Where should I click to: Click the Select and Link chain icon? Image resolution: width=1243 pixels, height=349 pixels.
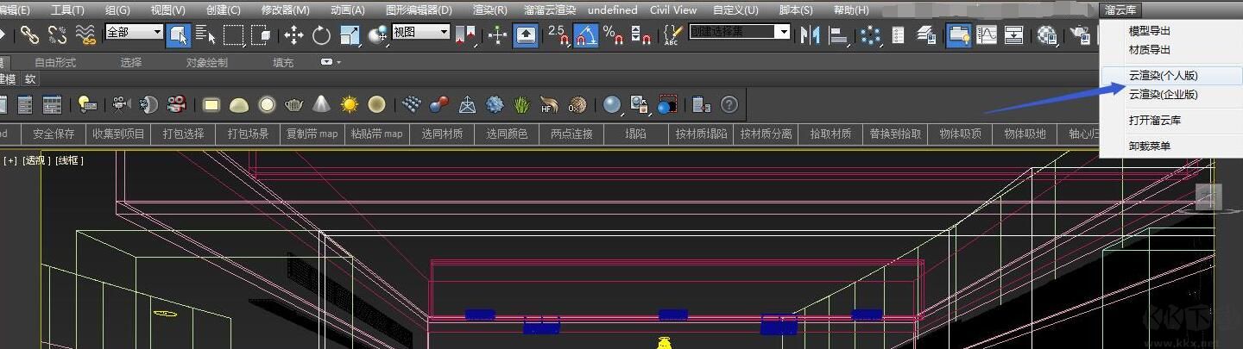[x=30, y=35]
